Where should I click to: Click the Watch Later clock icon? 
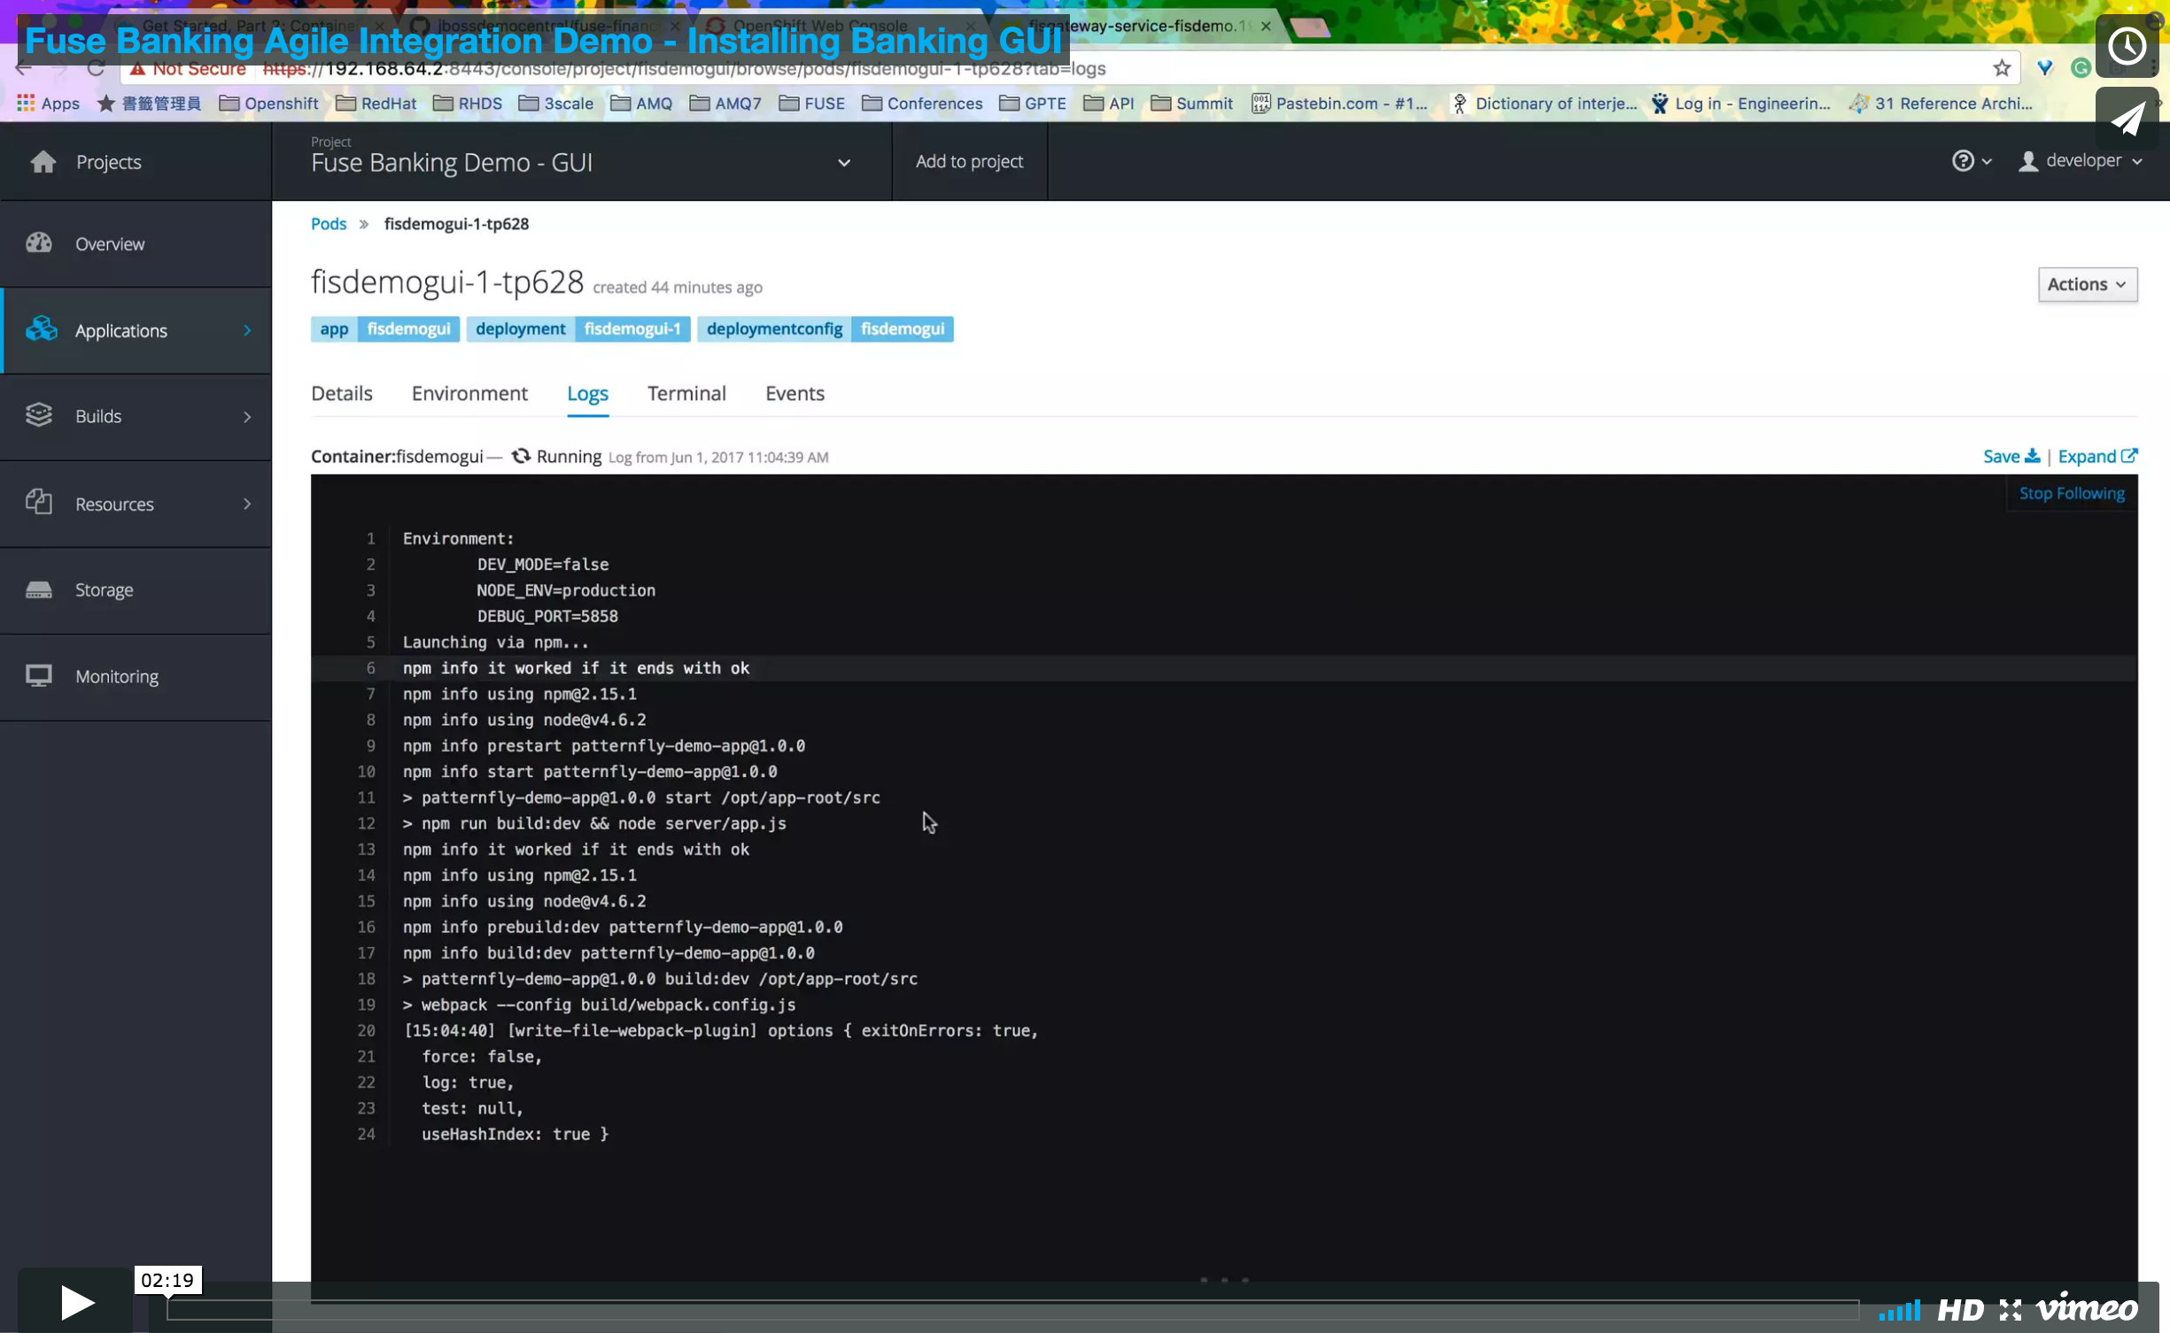tap(2127, 46)
